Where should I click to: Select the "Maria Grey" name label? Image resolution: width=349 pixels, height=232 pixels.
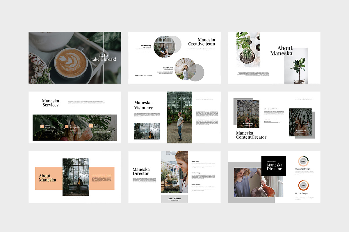pyautogui.click(x=168, y=68)
